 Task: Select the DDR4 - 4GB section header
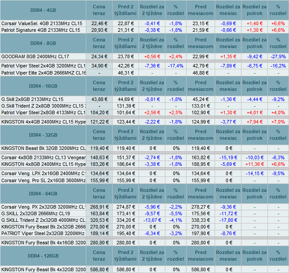pyautogui.click(x=43, y=10)
